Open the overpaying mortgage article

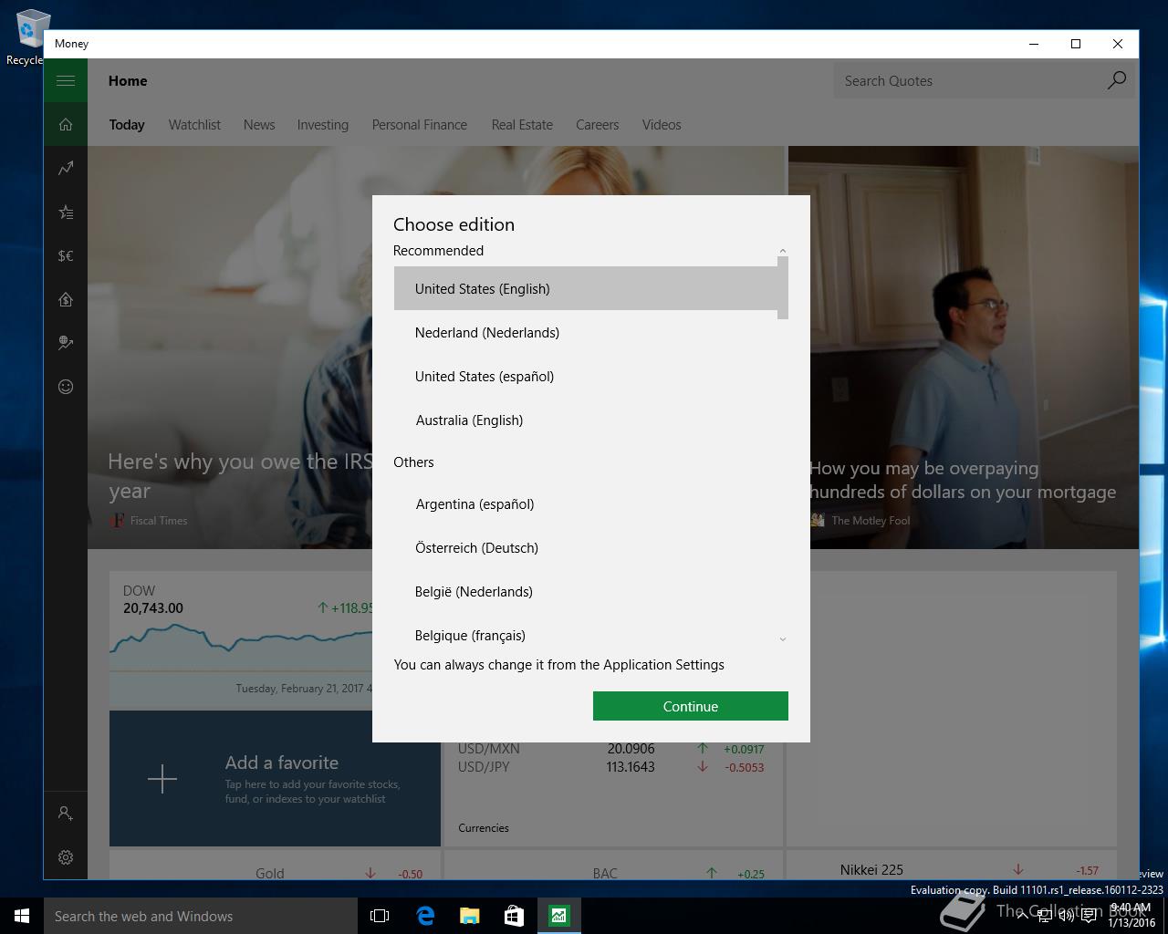click(963, 480)
